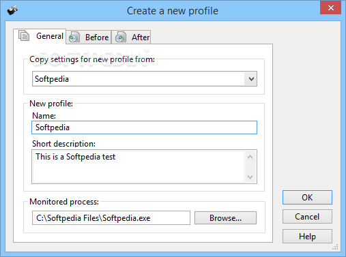Open the Before tab
346x257 pixels.
point(89,37)
